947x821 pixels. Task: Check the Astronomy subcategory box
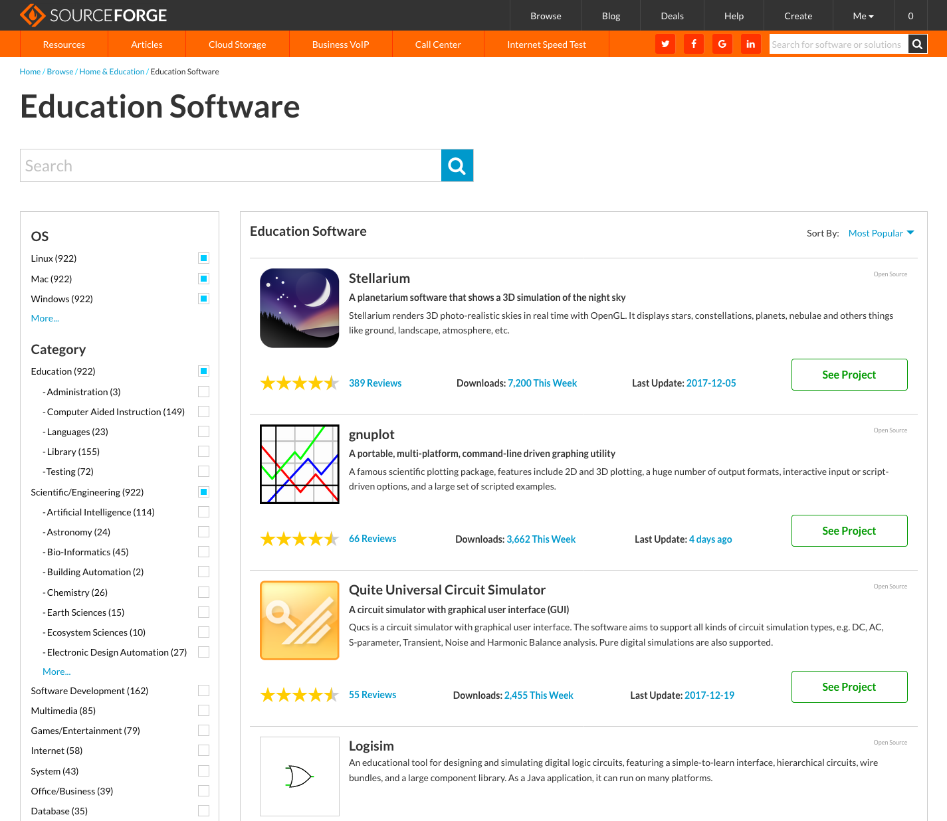[x=204, y=532]
